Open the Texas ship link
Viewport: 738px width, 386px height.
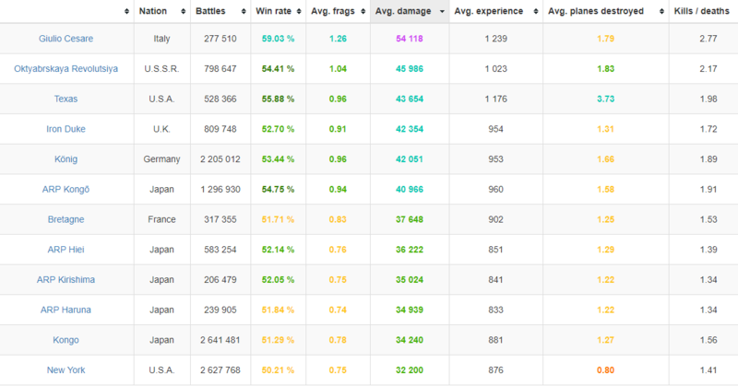tap(65, 99)
